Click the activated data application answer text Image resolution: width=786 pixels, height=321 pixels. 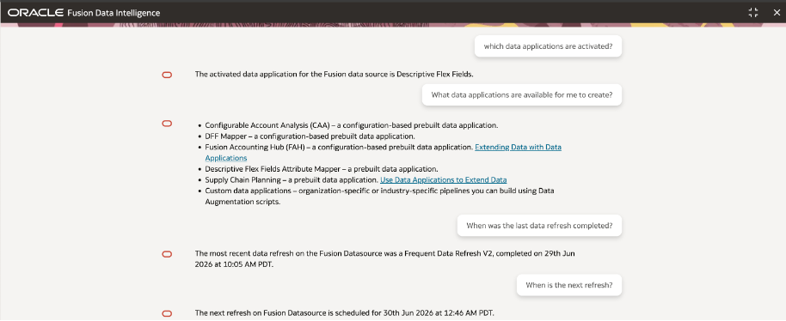(334, 75)
